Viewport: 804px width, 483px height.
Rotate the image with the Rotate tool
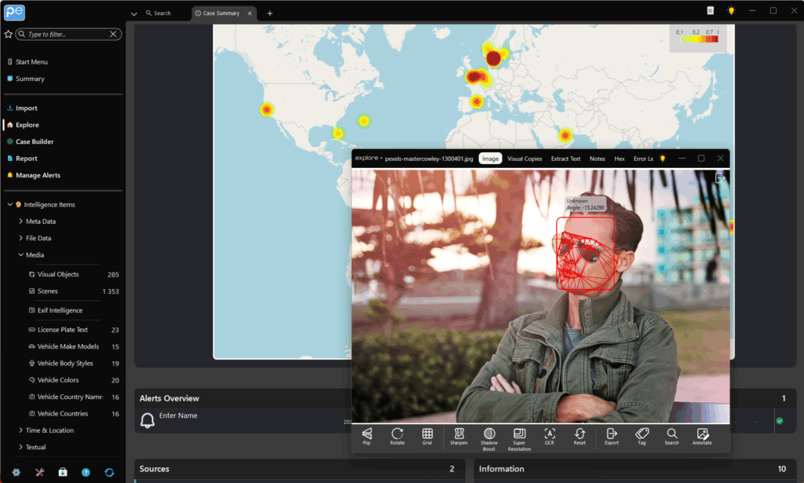click(397, 436)
